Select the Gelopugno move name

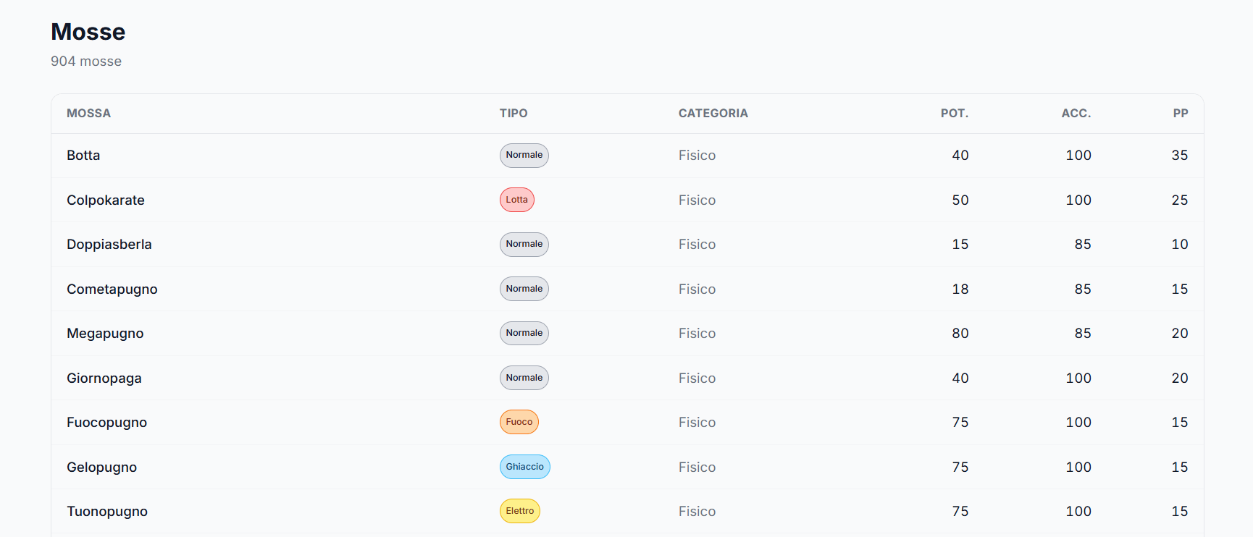point(101,468)
